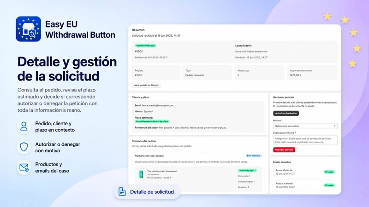
Task: Click the envelope icon beside Productos y emails
Action: click(24, 167)
